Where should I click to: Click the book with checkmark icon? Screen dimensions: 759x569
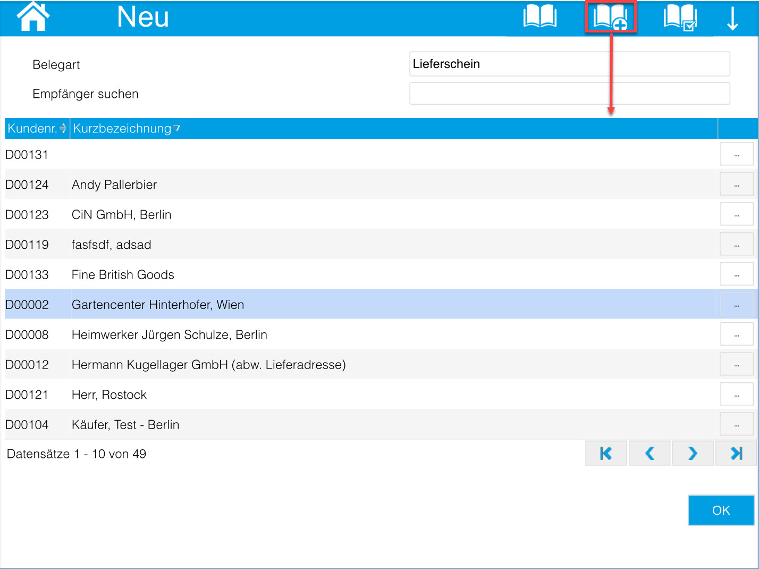tap(680, 18)
